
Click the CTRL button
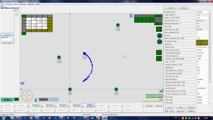[x=171, y=111]
